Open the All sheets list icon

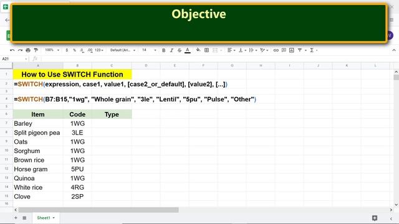tap(24, 218)
